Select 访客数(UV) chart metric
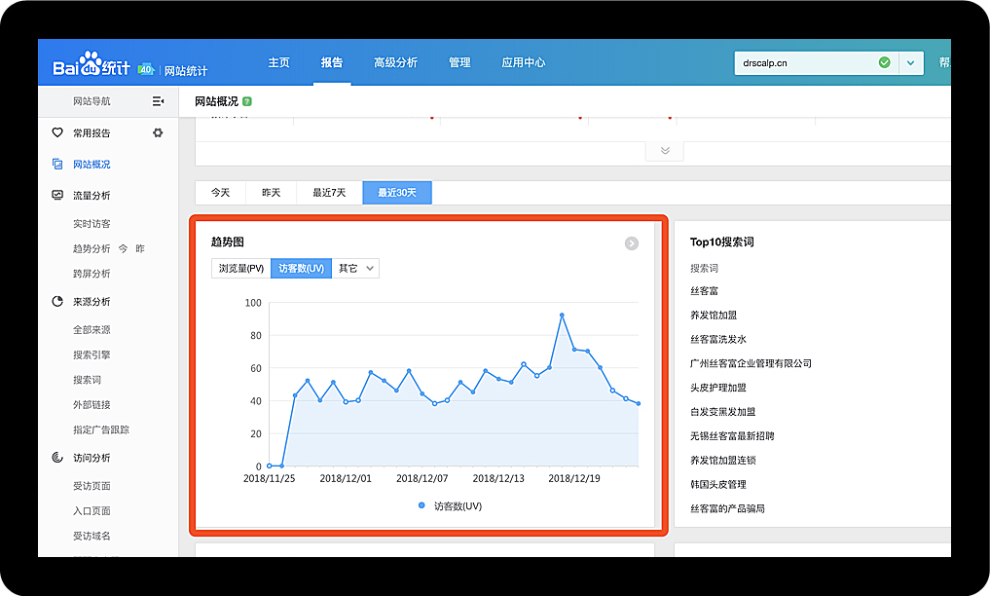Screen dimensions: 990x596 pos(301,268)
